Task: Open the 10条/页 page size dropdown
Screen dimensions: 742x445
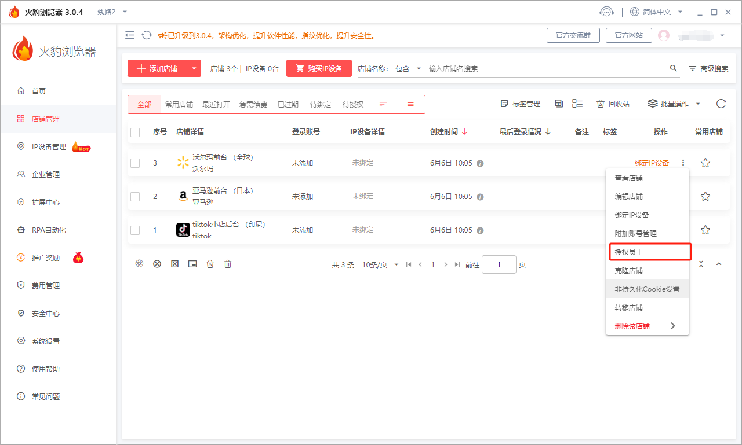Action: (380, 264)
